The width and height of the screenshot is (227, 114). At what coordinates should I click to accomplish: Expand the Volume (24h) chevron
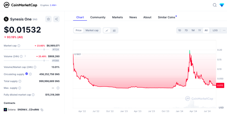tap(25, 56)
